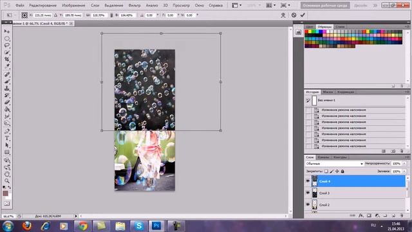This screenshot has width=412, height=232.
Task: Open the Редактирование menu
Action: tap(43, 5)
